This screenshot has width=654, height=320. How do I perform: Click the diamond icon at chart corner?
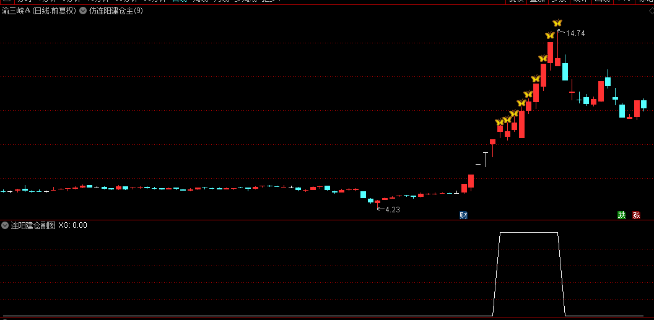(652, 11)
